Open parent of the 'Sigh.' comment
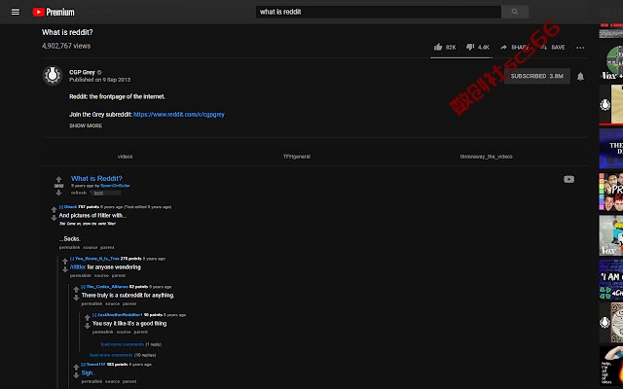 129,382
